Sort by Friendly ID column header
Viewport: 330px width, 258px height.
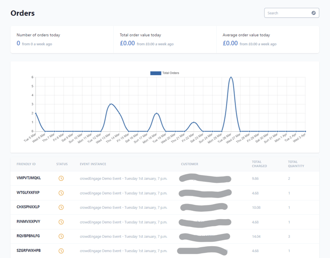pyautogui.click(x=26, y=164)
